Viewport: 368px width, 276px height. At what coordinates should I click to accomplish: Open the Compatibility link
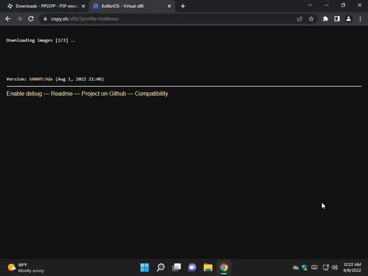(151, 94)
